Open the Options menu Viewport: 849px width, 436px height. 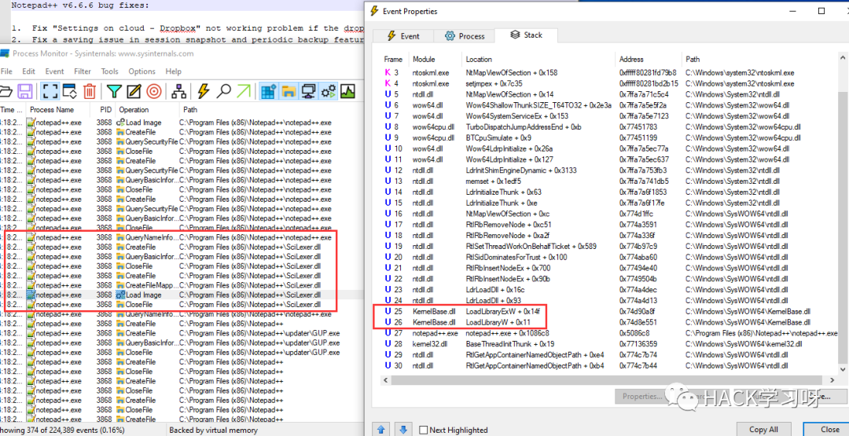click(x=141, y=71)
